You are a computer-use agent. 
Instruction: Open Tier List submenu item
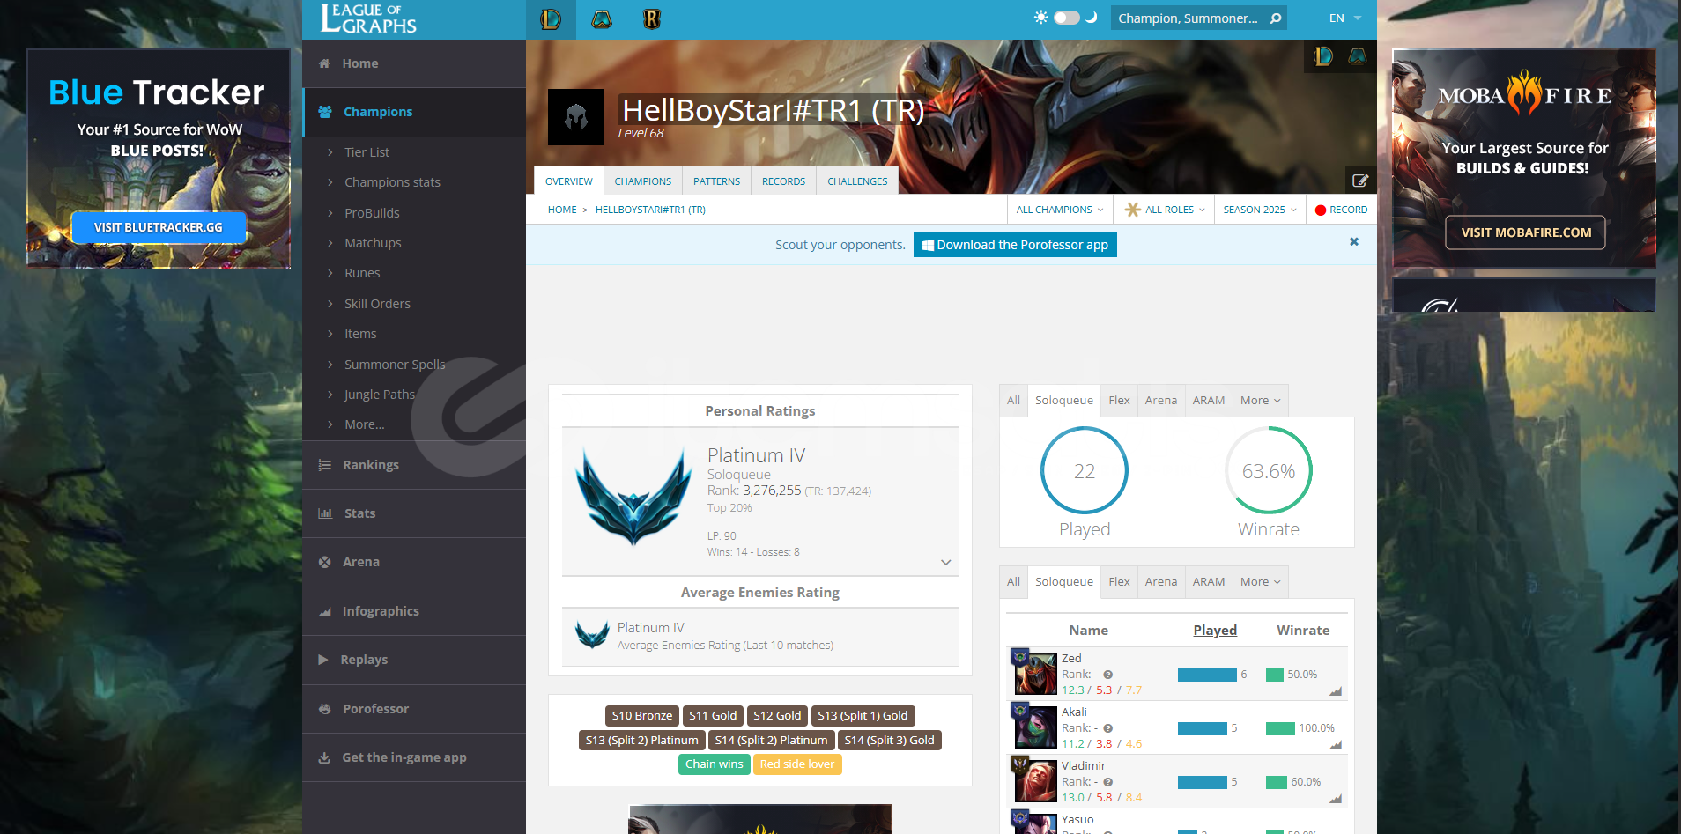pyautogui.click(x=367, y=152)
